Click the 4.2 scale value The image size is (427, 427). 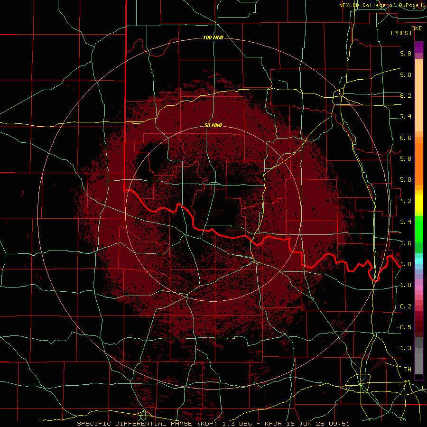(x=406, y=201)
